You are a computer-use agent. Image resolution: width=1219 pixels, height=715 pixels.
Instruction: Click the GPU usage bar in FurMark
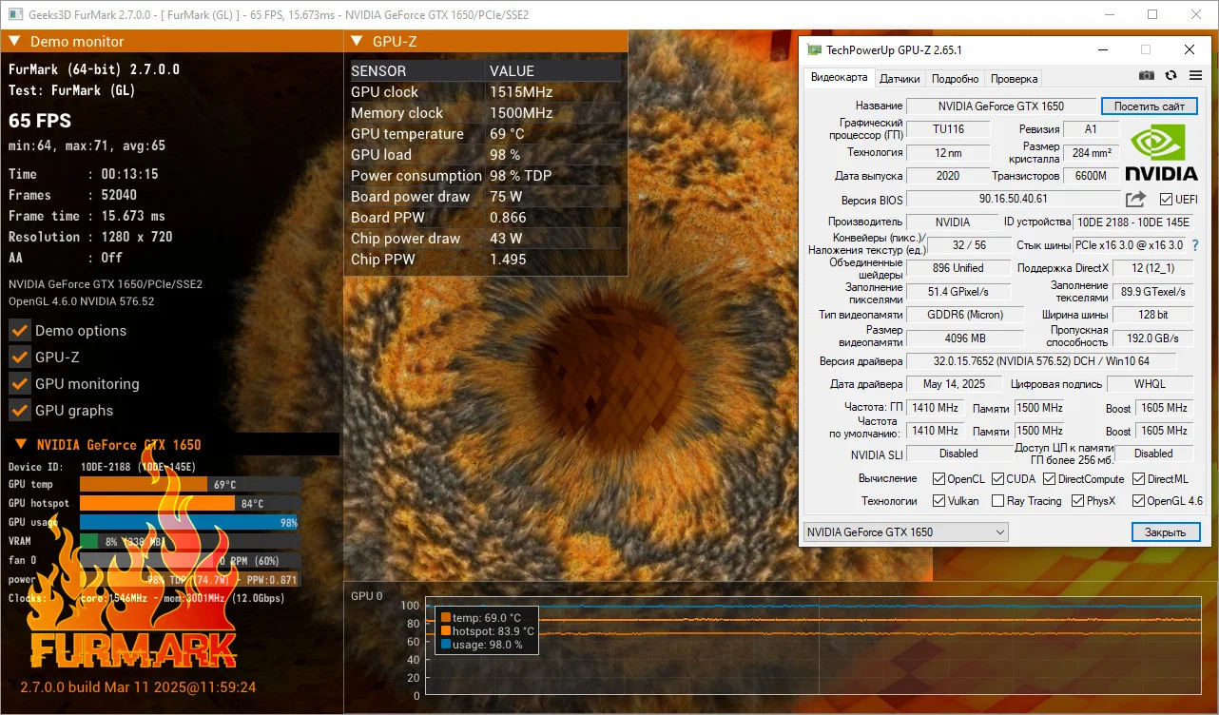[x=189, y=522]
